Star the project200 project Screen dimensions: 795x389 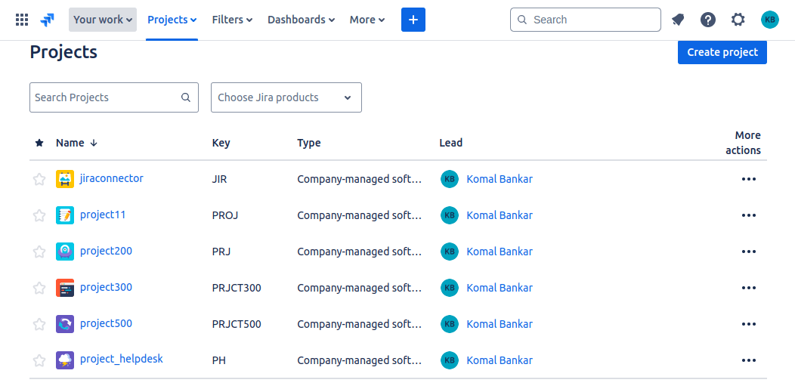(39, 252)
